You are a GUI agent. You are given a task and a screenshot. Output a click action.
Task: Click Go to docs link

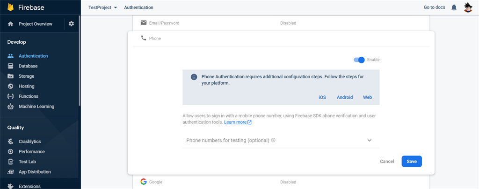(x=435, y=7)
